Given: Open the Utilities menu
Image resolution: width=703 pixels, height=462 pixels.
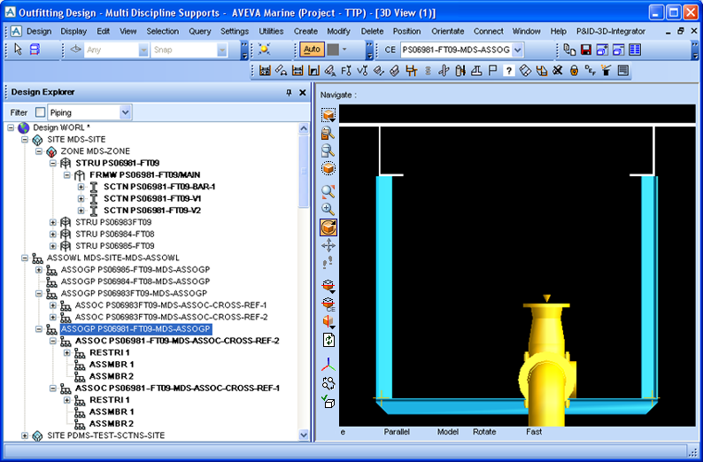Looking at the screenshot, I should coord(271,31).
